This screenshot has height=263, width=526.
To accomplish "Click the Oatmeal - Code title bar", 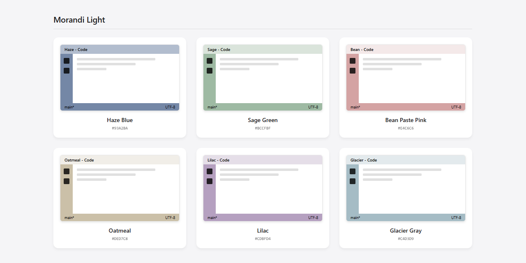I will [x=120, y=160].
